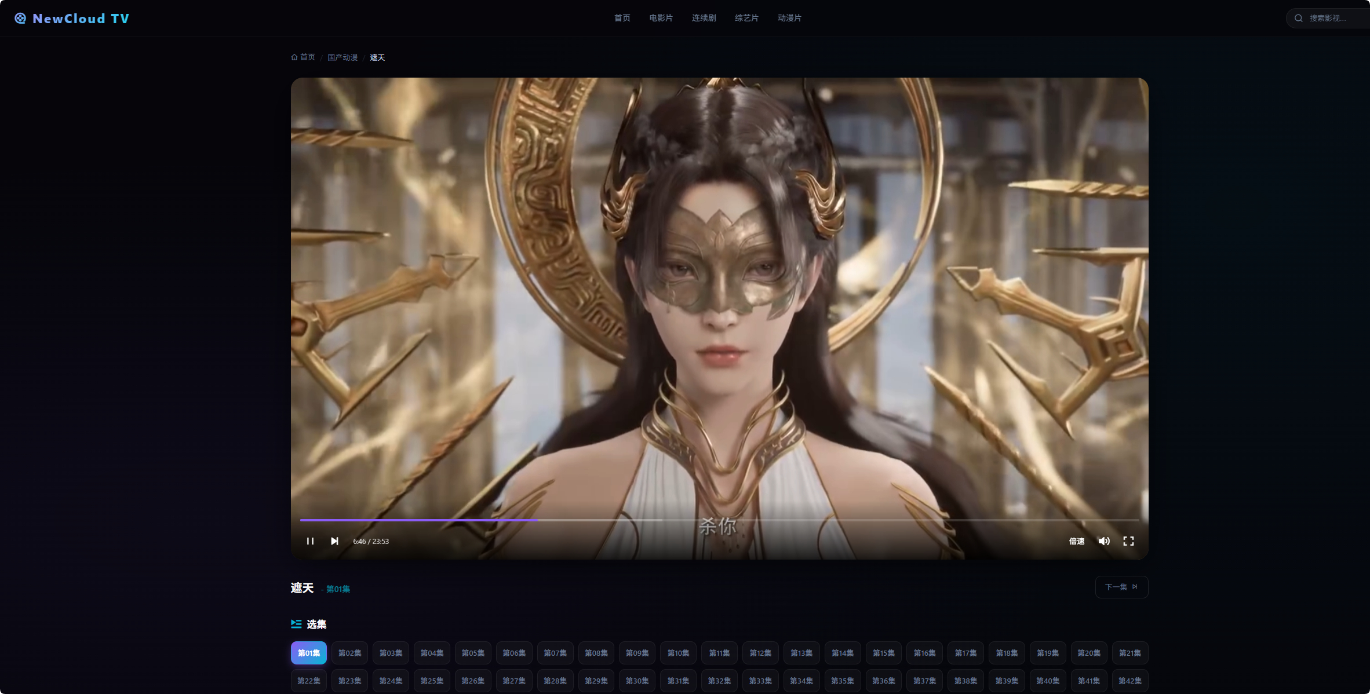Click the 下一集 button below player
Viewport: 1370px width, 694px height.
tap(1121, 587)
